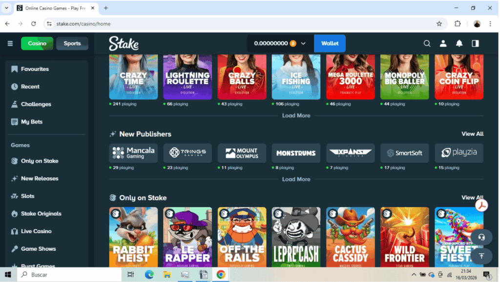Click the live support headset button
Viewport: 500px width, 282px height.
click(x=481, y=237)
